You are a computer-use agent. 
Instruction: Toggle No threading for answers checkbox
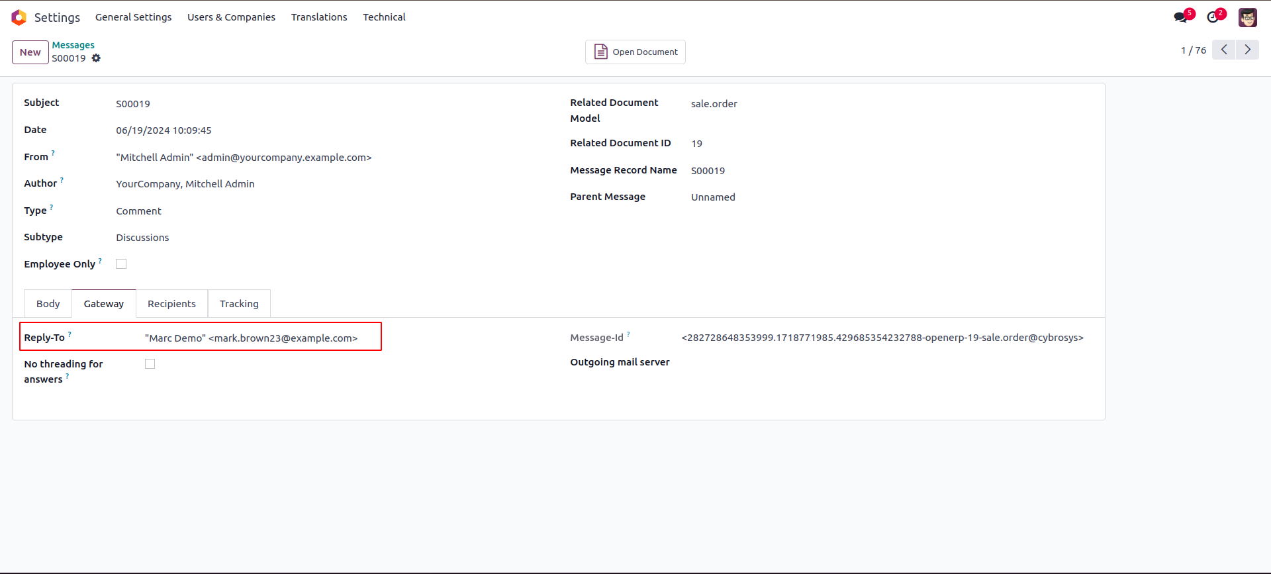coord(150,363)
